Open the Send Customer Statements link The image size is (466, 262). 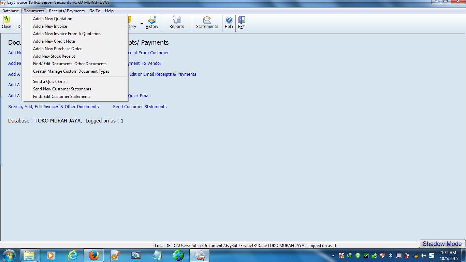pyautogui.click(x=140, y=107)
